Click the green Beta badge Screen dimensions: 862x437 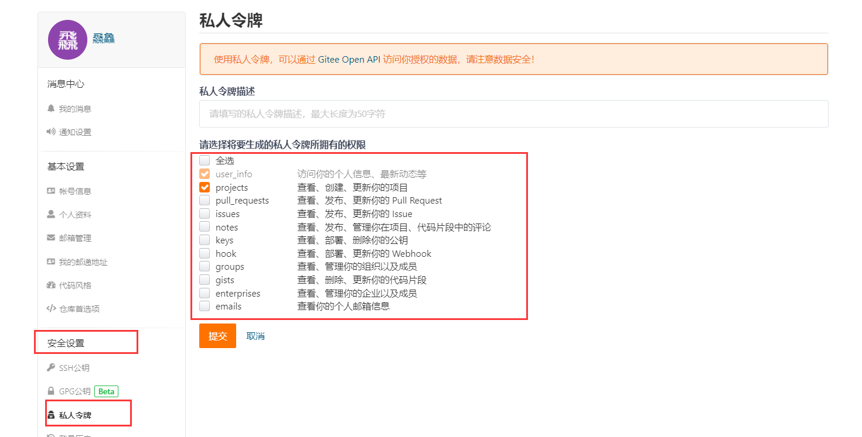(x=106, y=391)
